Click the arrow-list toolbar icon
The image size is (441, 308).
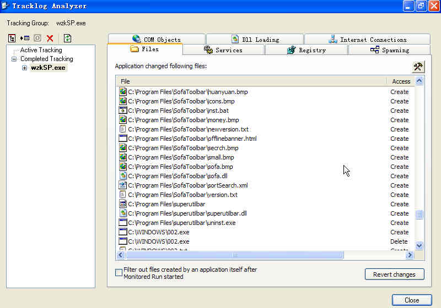25,38
